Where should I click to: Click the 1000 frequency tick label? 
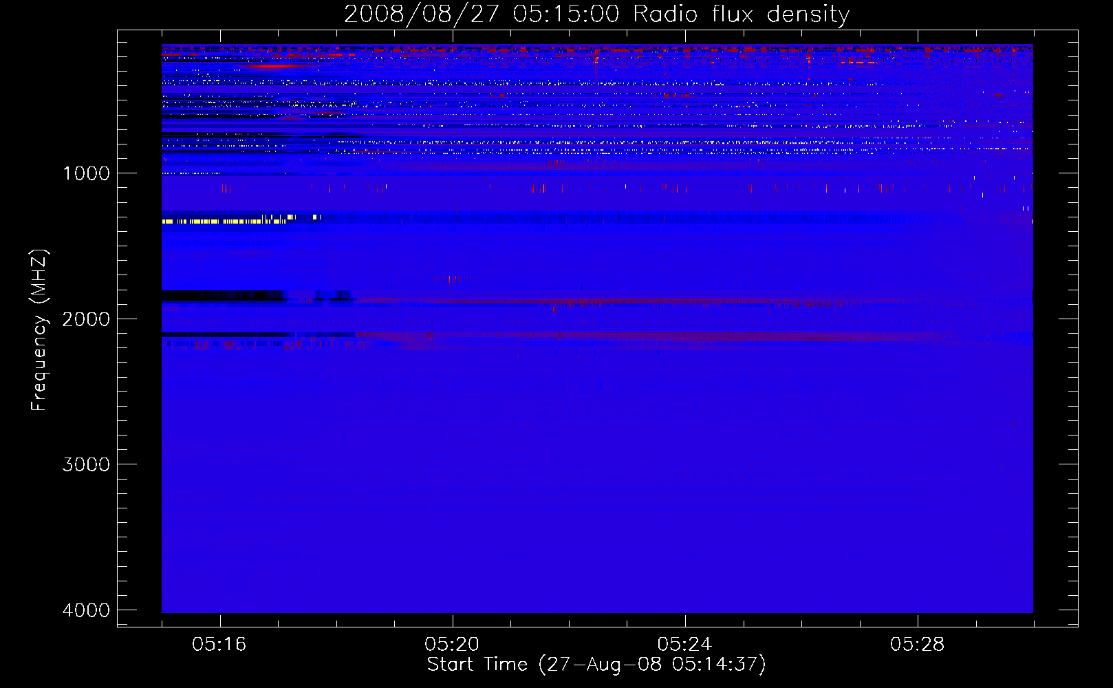tap(86, 173)
